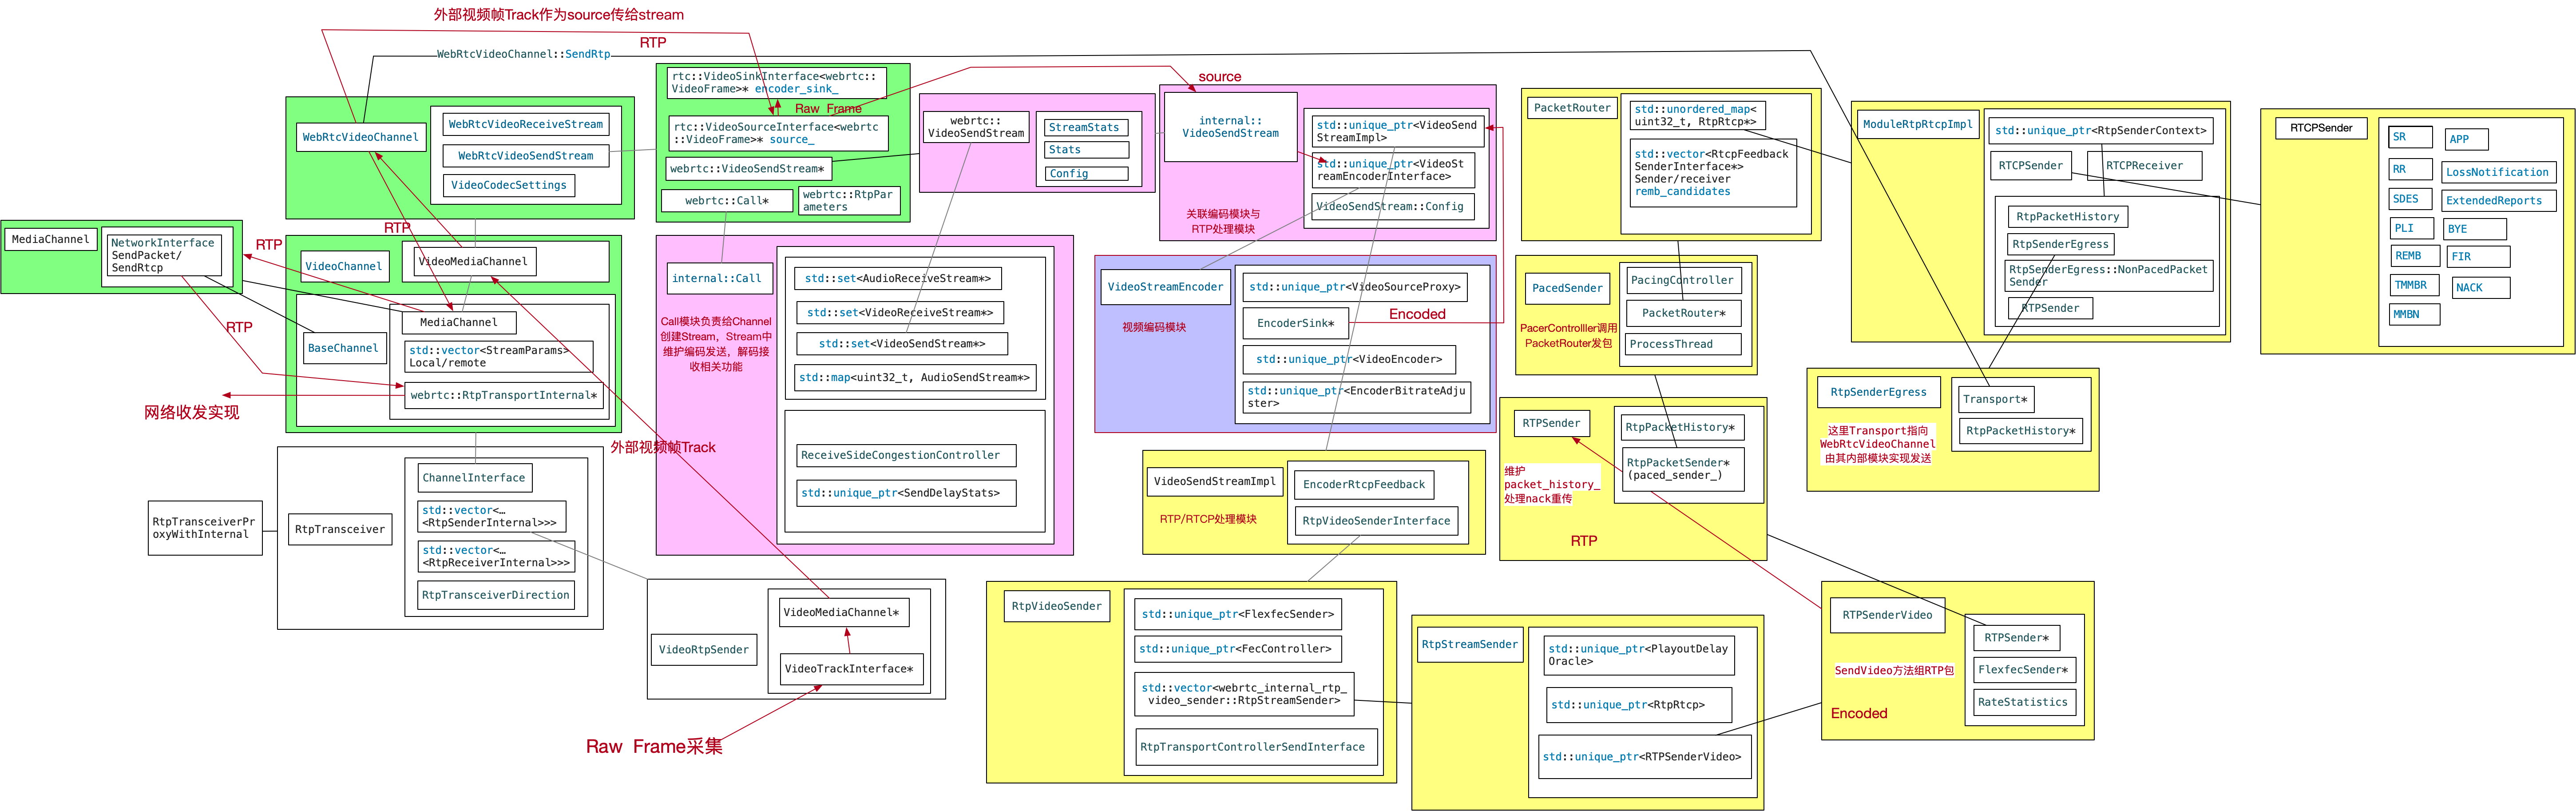Click RtpSenderEgress::NonPacedPacketSender box
Image resolution: width=2576 pixels, height=811 pixels.
[x=2108, y=275]
